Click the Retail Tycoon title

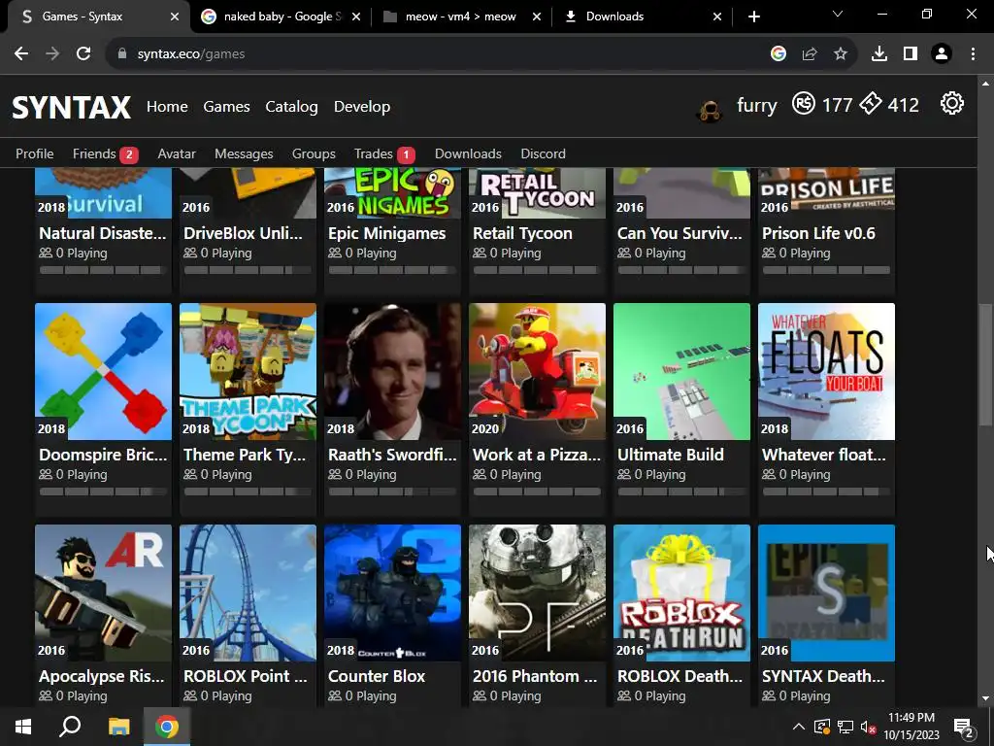[522, 233]
